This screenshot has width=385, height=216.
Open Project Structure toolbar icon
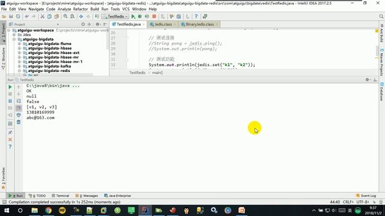click(x=179, y=16)
